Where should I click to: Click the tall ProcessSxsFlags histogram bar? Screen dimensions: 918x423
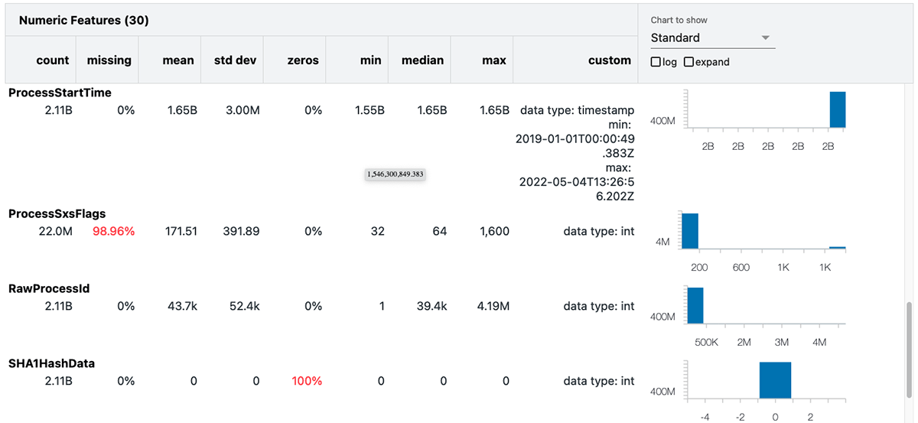click(690, 230)
